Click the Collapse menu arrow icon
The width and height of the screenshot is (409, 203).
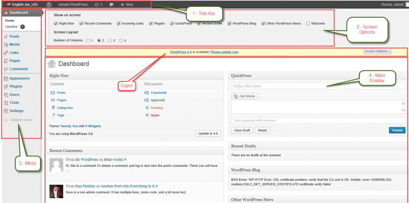coord(6,120)
